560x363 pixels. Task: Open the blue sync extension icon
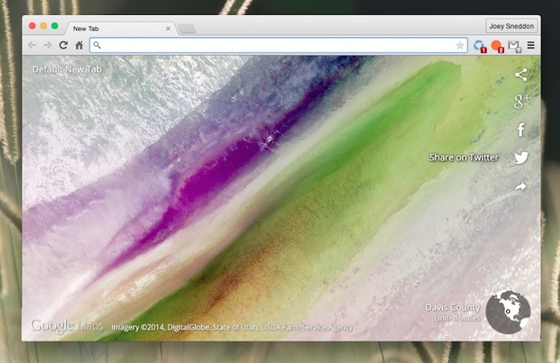(479, 45)
